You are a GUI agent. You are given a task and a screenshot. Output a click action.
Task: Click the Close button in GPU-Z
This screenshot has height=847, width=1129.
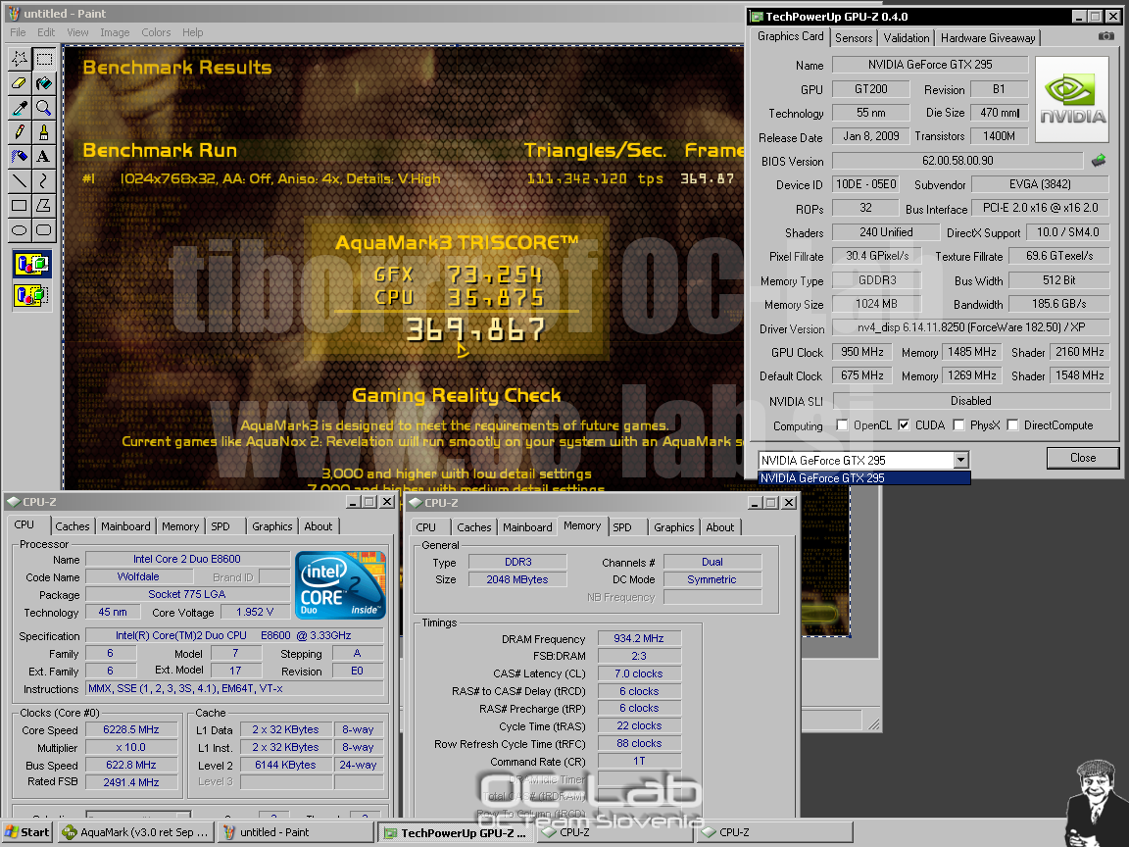[x=1083, y=458]
